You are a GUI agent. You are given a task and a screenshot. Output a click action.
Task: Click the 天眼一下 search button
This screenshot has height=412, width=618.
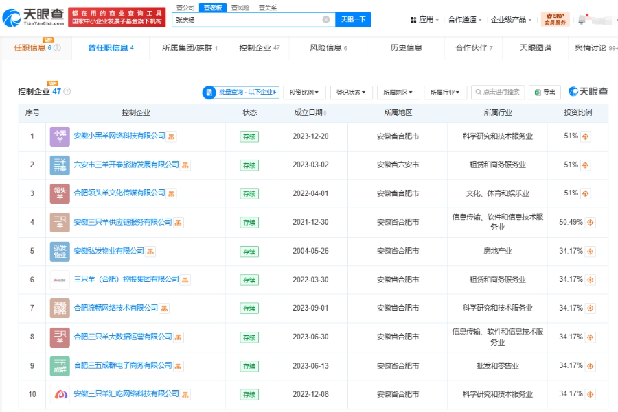pos(353,19)
